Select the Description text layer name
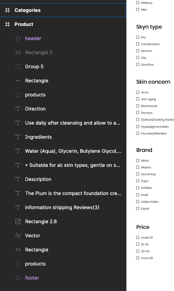174x291 pixels. pyautogui.click(x=38, y=179)
